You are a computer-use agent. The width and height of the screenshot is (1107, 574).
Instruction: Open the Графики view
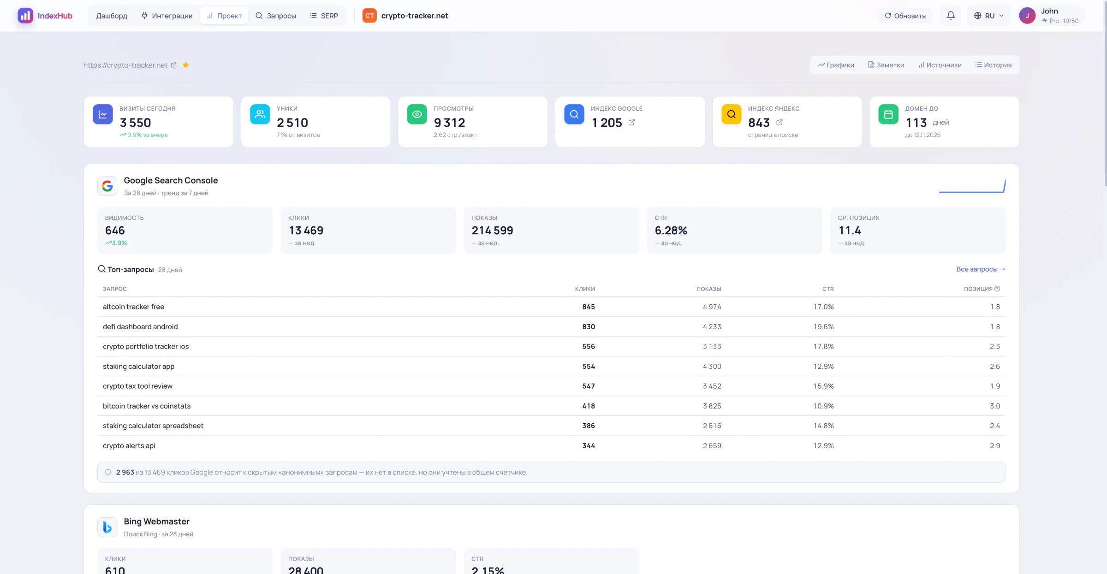click(x=836, y=65)
